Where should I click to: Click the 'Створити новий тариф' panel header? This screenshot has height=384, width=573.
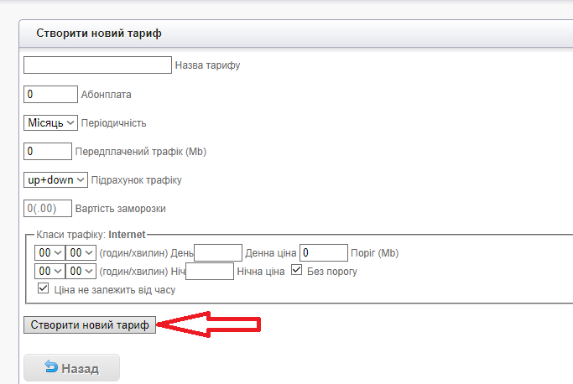(99, 34)
